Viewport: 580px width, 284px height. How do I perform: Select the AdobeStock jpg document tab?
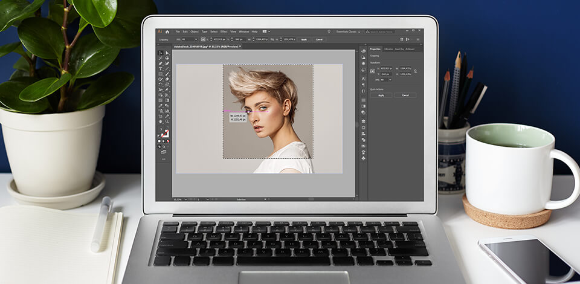206,47
